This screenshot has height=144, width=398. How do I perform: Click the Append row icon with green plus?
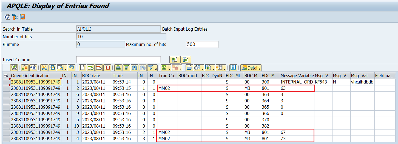click(x=91, y=68)
